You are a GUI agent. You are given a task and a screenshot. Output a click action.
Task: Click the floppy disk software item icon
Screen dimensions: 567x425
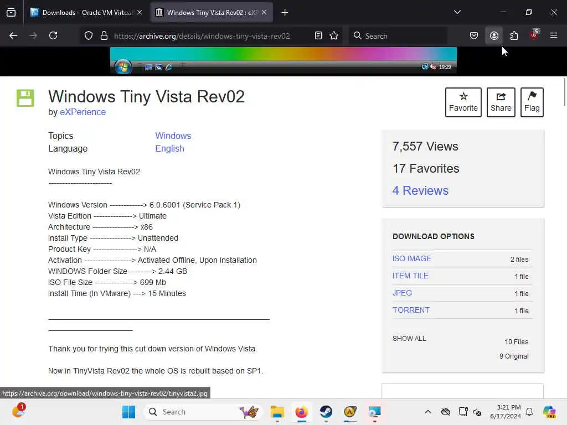point(25,98)
